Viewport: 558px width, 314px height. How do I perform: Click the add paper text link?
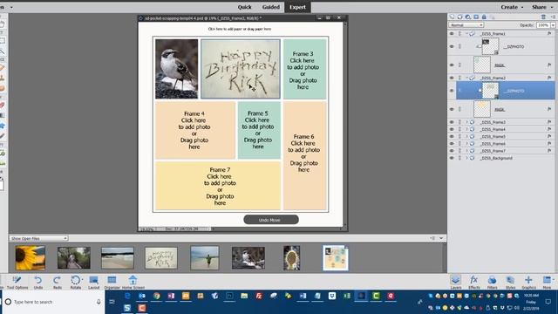coord(240,29)
